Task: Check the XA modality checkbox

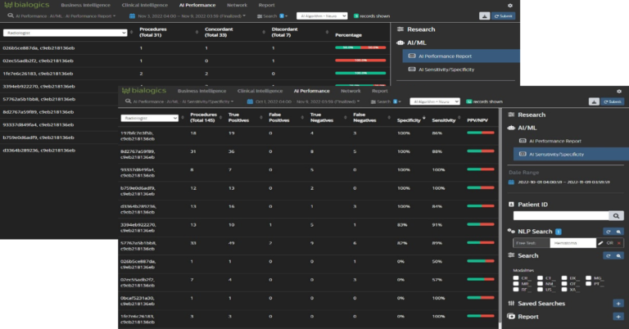Action: [564, 290]
